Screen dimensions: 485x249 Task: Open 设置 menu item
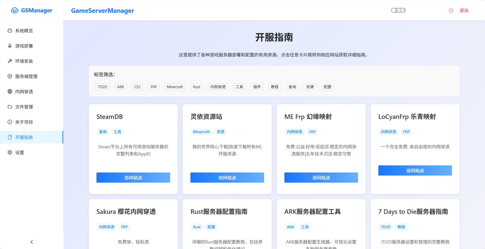[31, 153]
